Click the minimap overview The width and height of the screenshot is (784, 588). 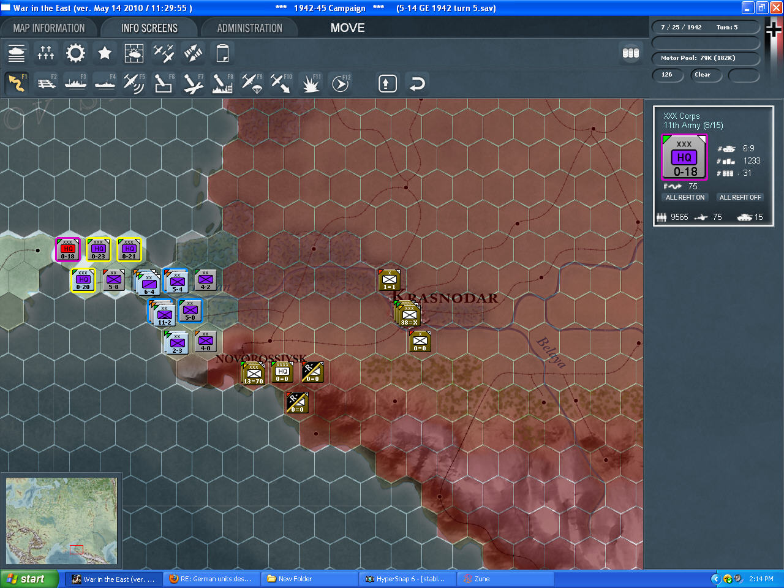61,521
